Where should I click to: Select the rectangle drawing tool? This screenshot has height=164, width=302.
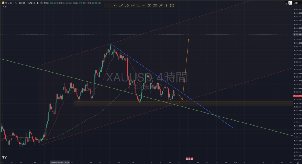(172, 6)
